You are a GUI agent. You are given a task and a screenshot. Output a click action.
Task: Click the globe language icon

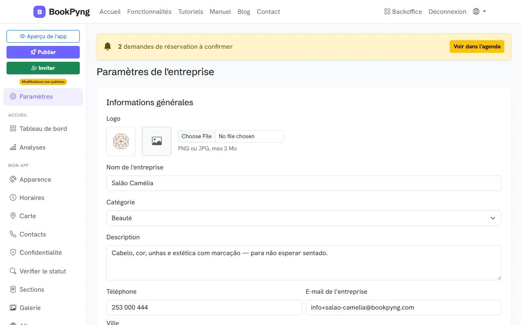pyautogui.click(x=476, y=12)
